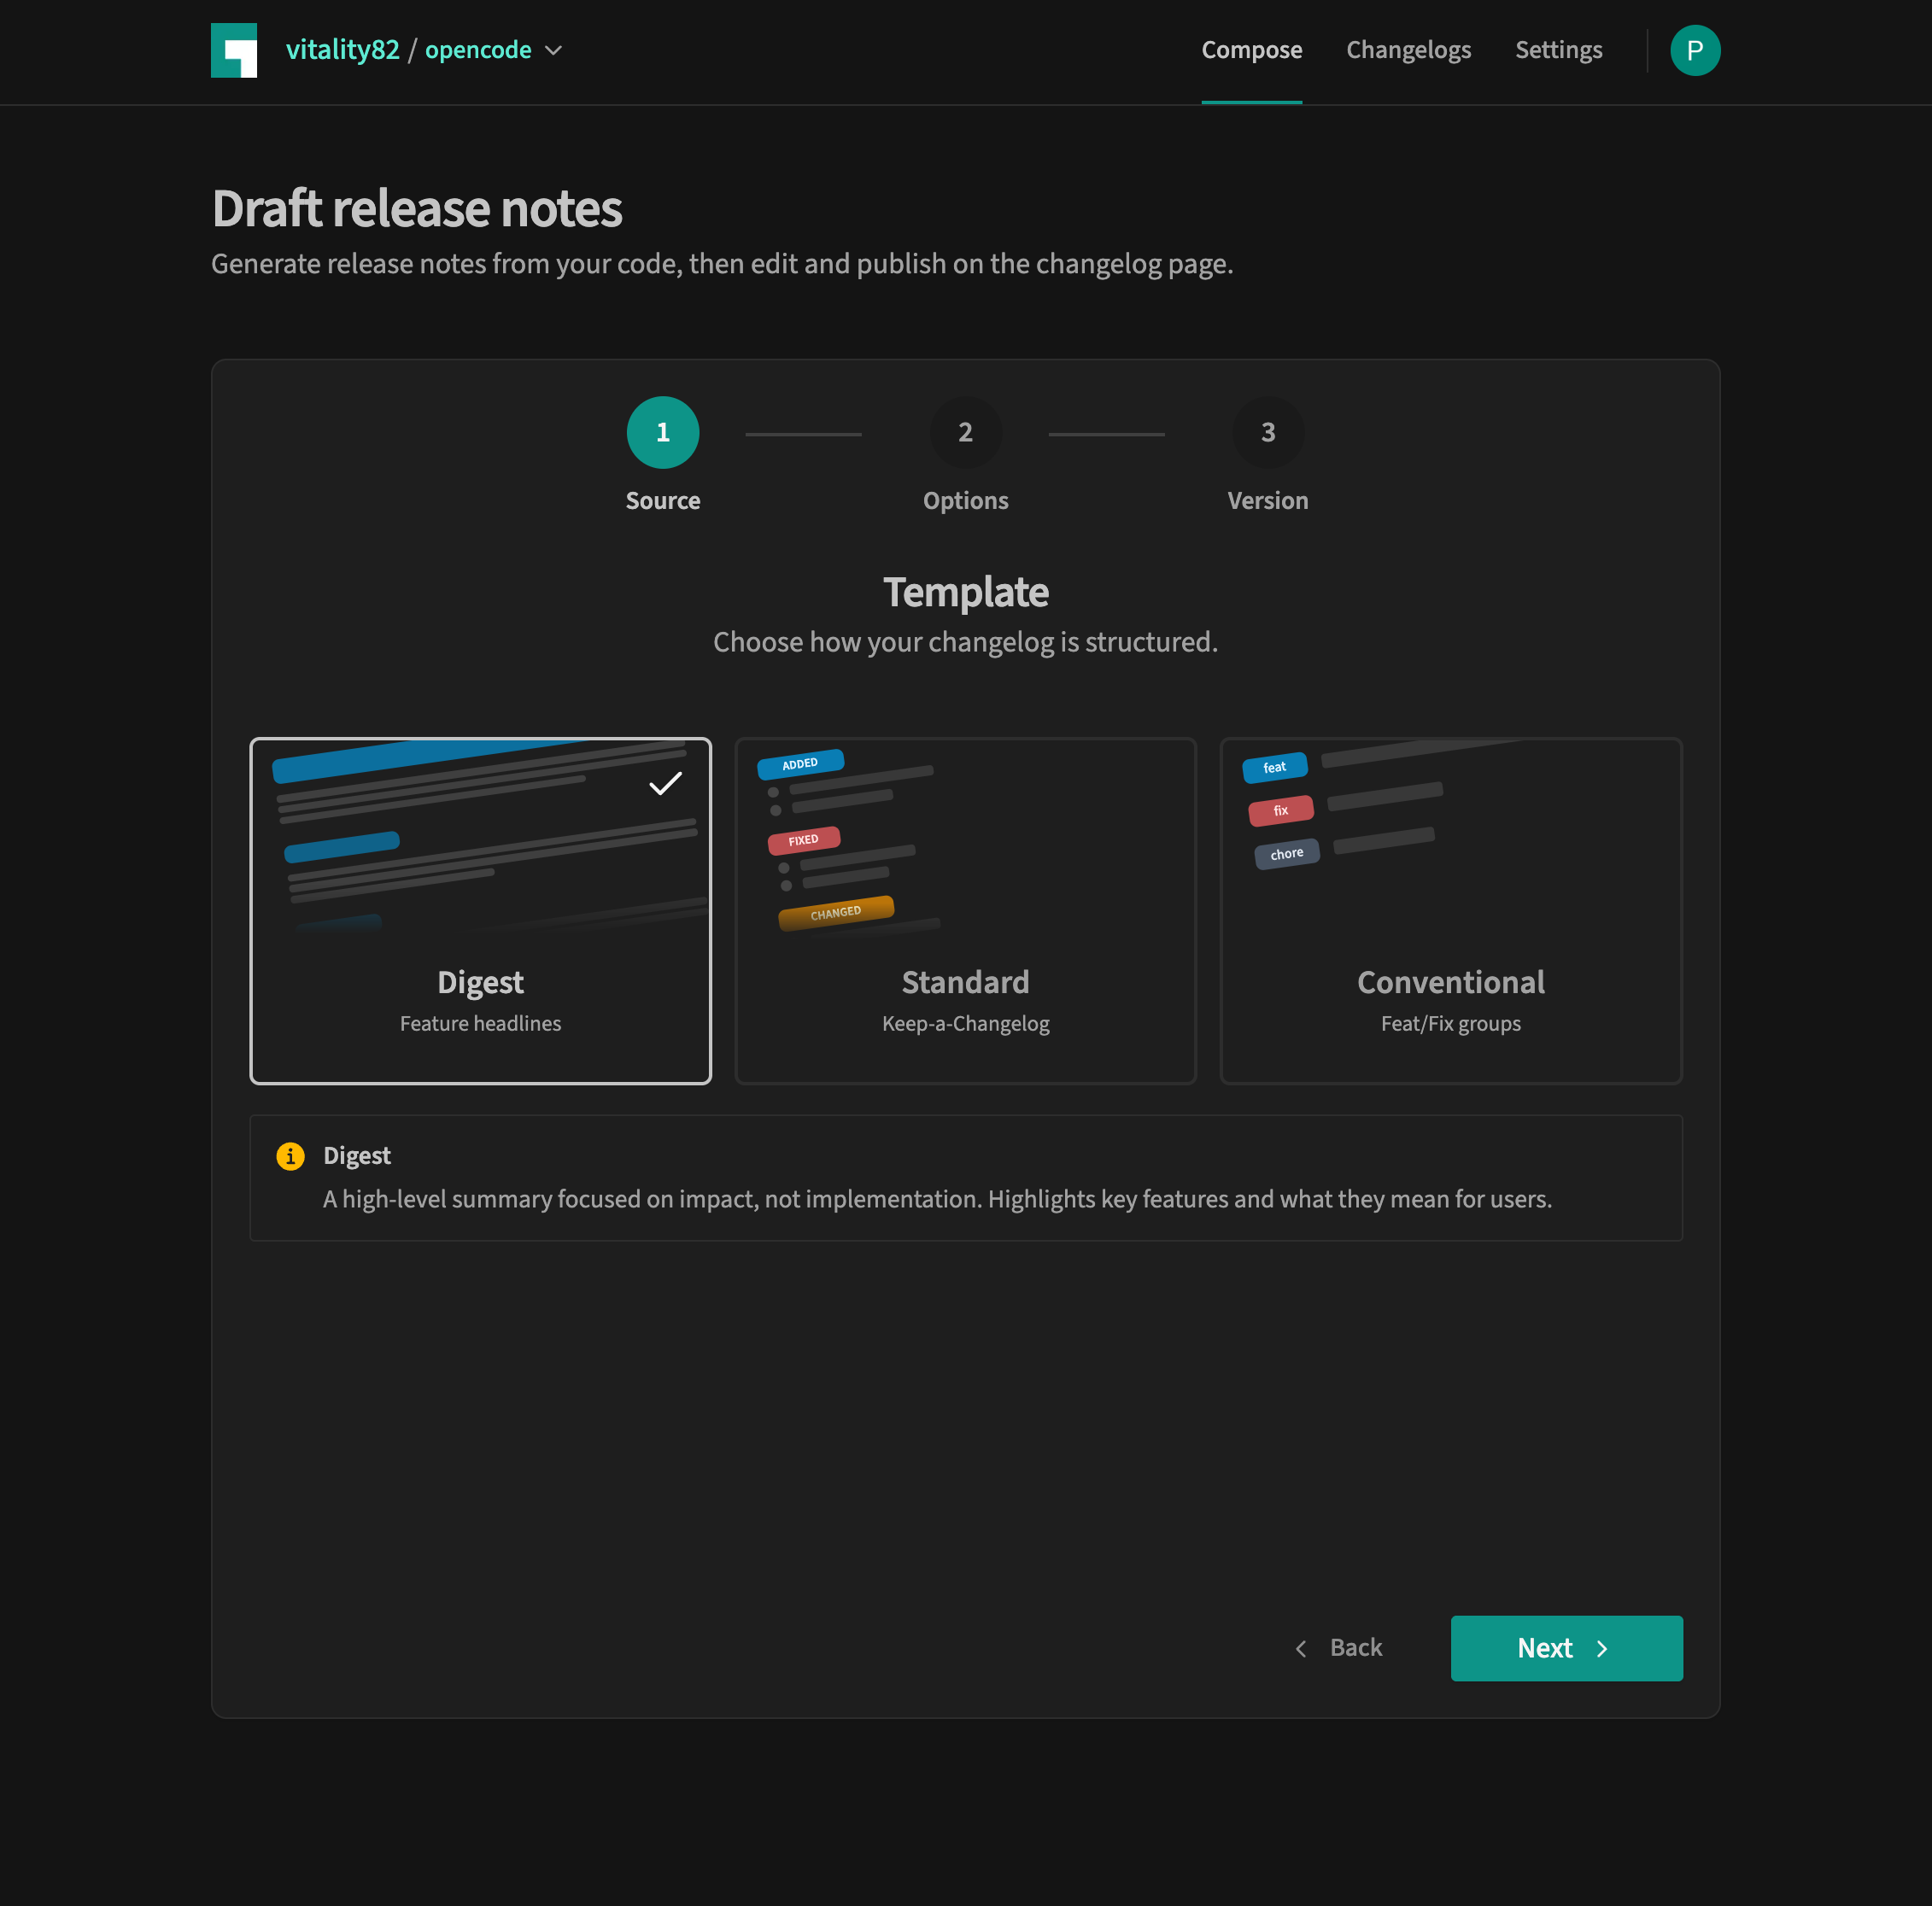This screenshot has width=1932, height=1906.
Task: Click the vitality82 owner link
Action: tap(342, 50)
